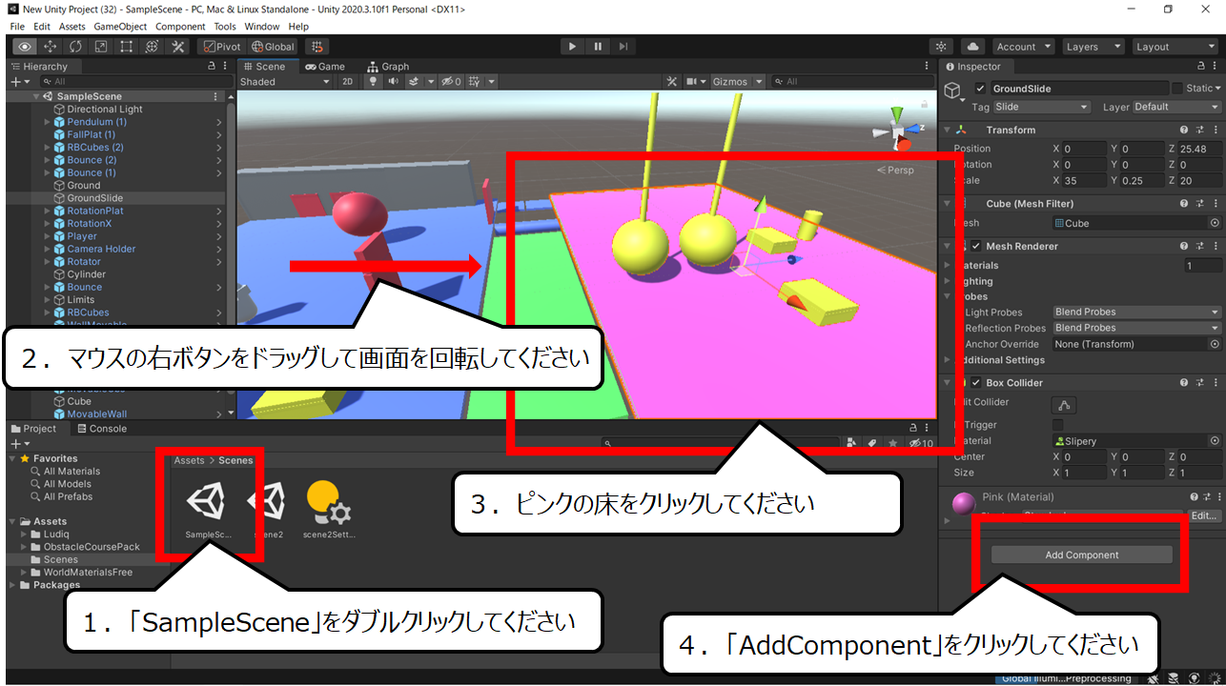Toggle the scene effects icon (skybox, fog)
This screenshot has height=686, width=1226.
point(415,82)
